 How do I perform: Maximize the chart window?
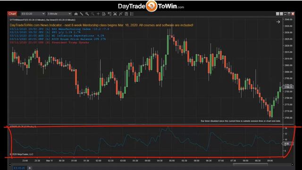[289, 14]
